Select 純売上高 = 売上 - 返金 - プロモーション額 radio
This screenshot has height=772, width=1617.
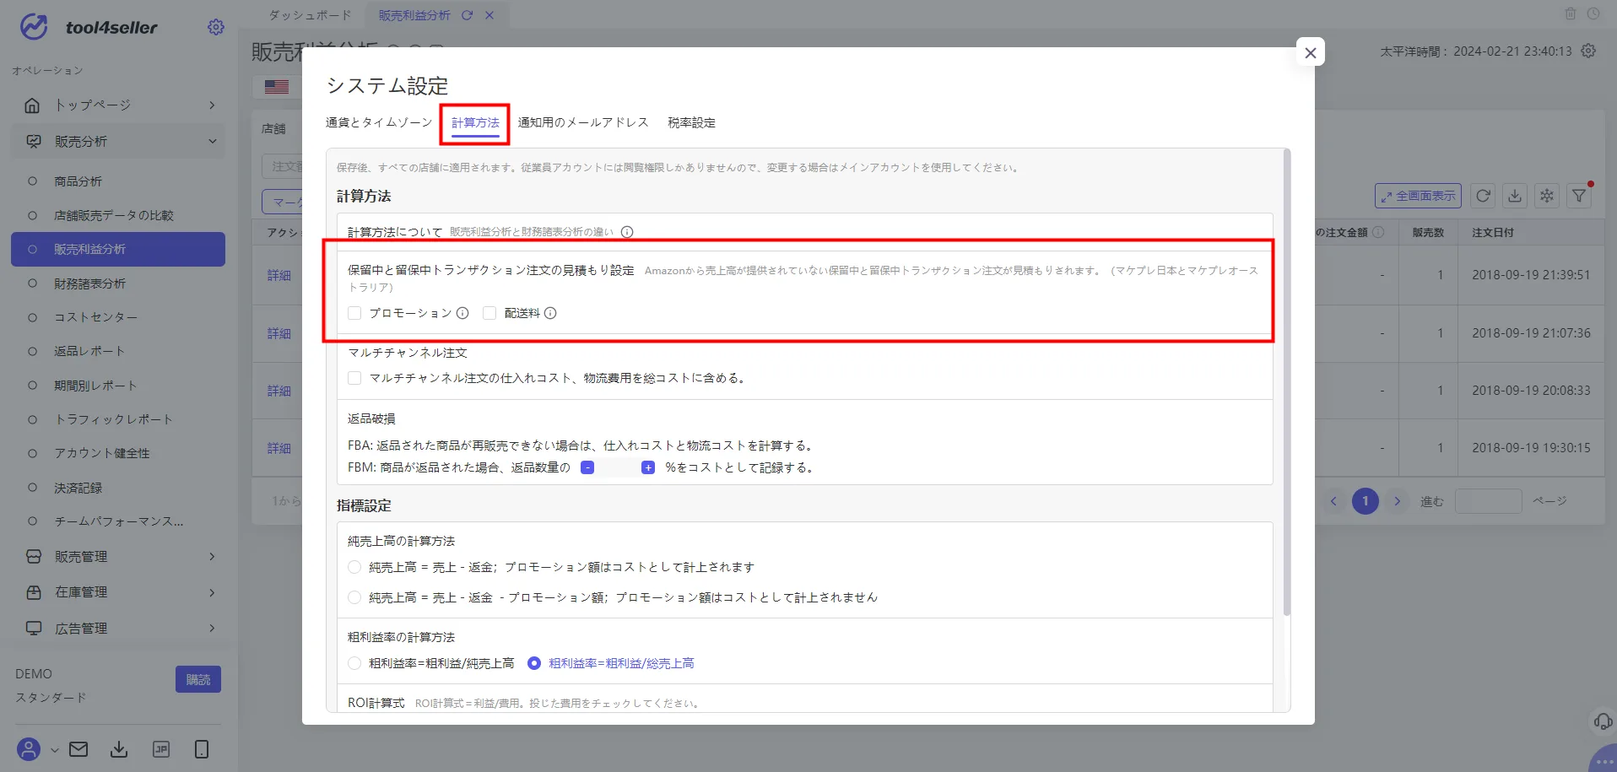(x=354, y=597)
